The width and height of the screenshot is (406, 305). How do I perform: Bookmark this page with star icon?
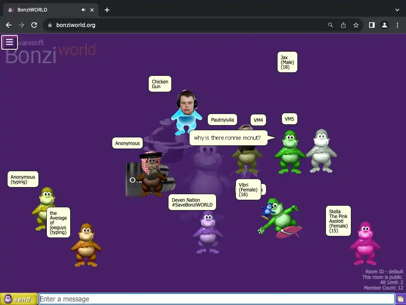[356, 25]
